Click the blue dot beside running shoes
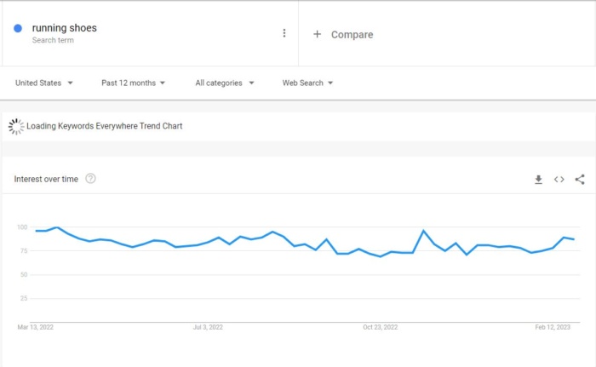This screenshot has width=596, height=367. pos(18,28)
